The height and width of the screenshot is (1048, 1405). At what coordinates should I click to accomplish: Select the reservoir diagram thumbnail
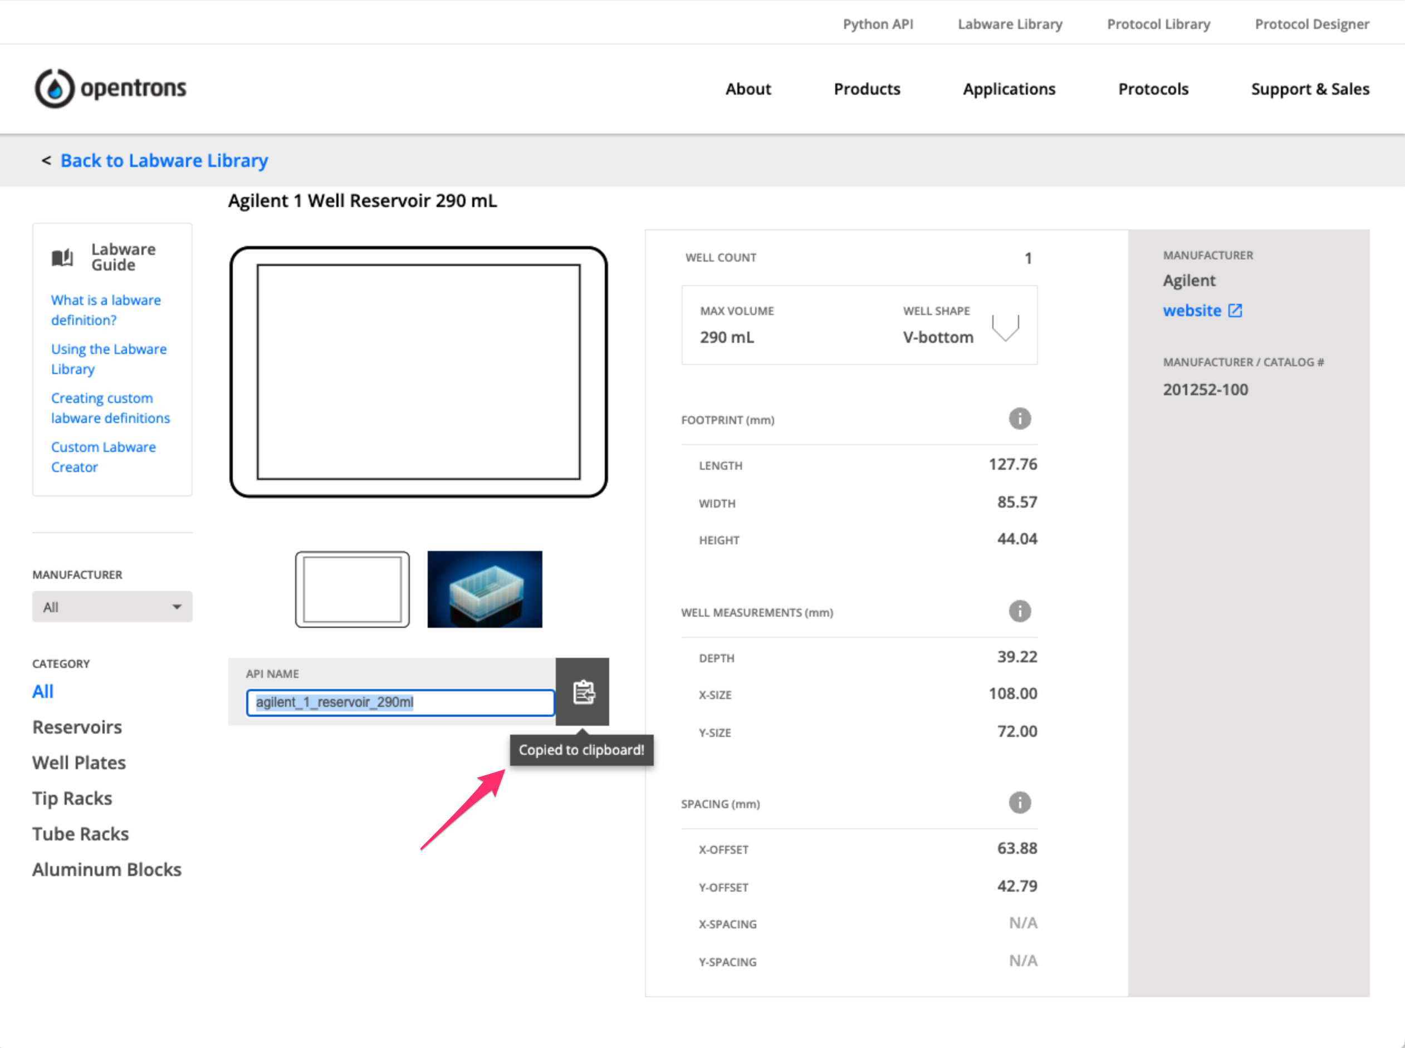point(352,589)
